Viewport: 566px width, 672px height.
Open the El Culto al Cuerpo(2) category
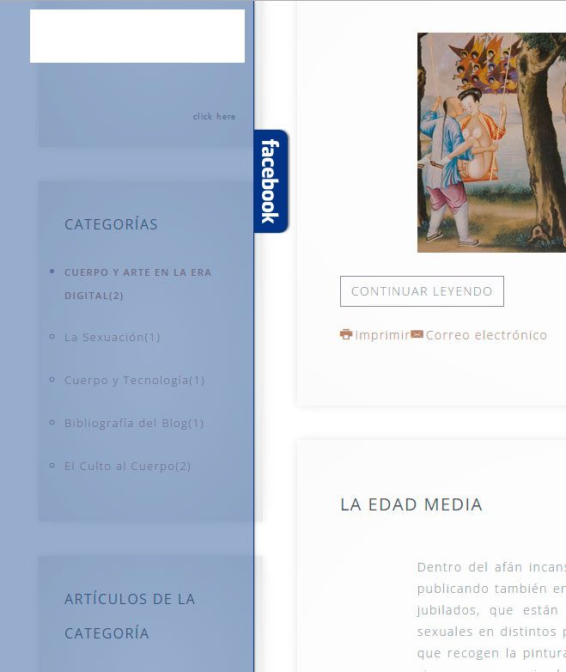tap(128, 466)
